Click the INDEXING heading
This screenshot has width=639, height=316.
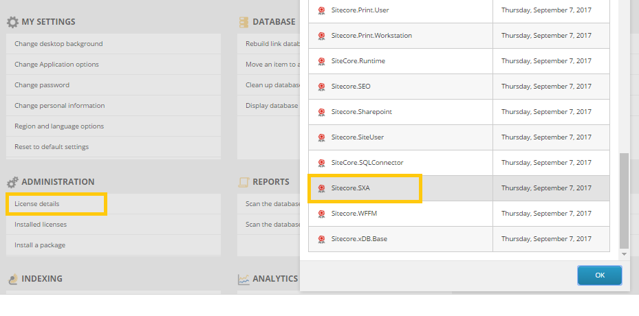click(x=42, y=279)
